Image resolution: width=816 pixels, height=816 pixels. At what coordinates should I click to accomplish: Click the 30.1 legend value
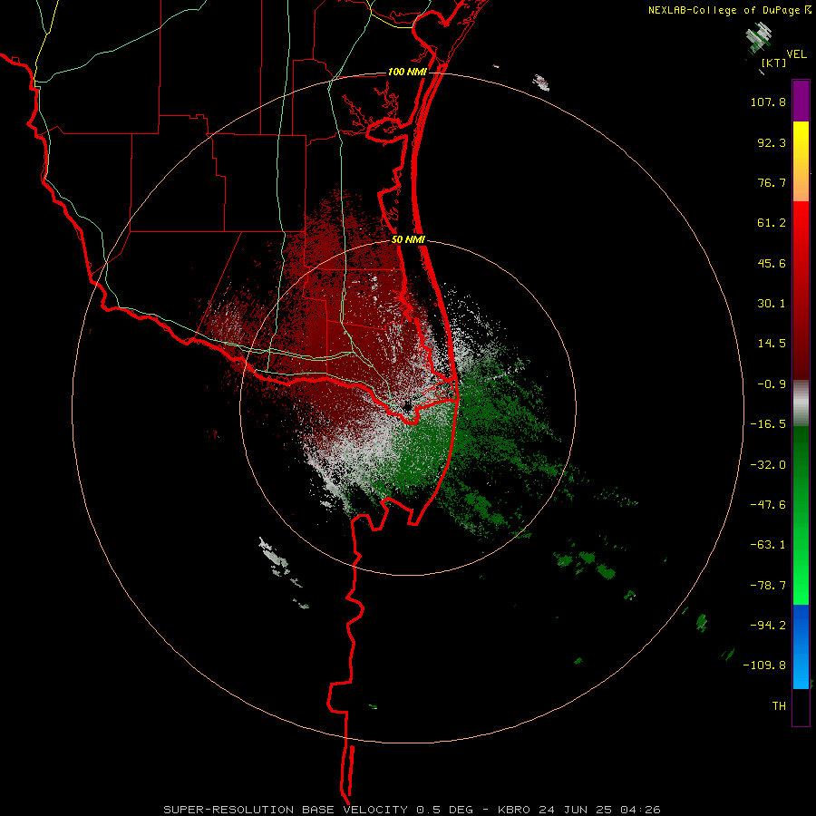click(x=772, y=304)
